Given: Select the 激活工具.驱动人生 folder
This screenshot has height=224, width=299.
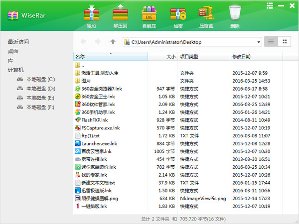Looking at the screenshot, I should (178, 73).
